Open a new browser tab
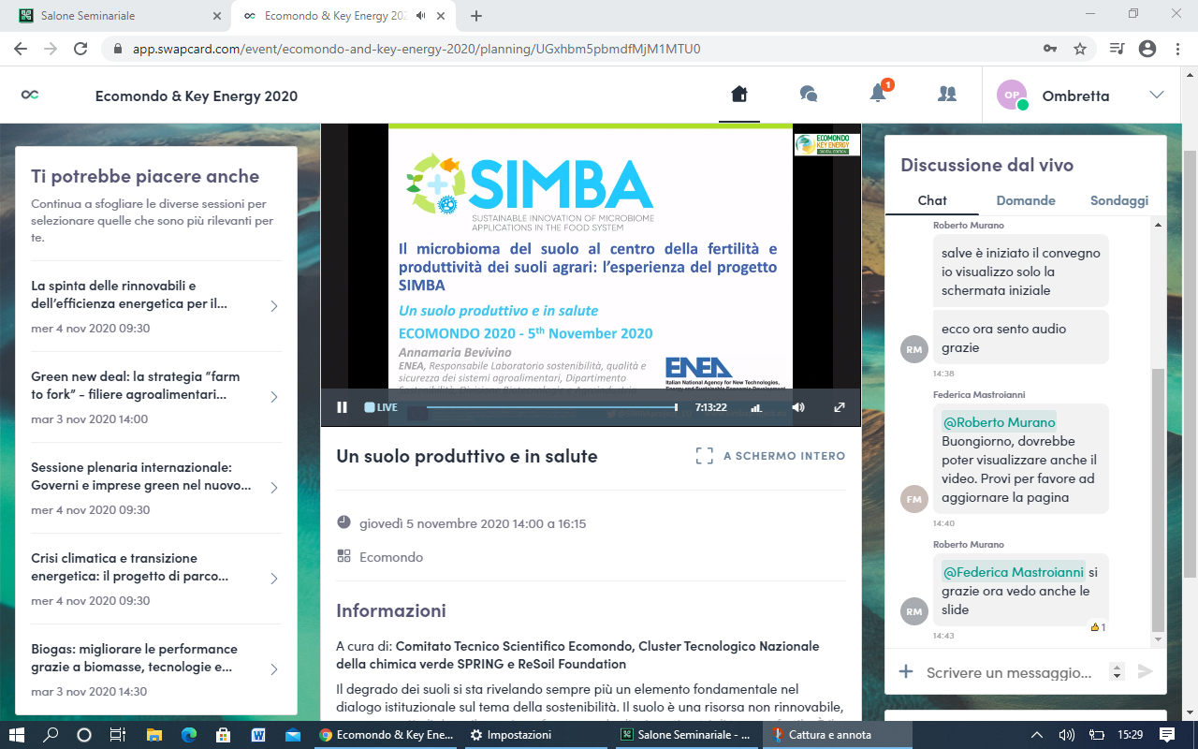The height and width of the screenshot is (749, 1198). click(x=476, y=16)
